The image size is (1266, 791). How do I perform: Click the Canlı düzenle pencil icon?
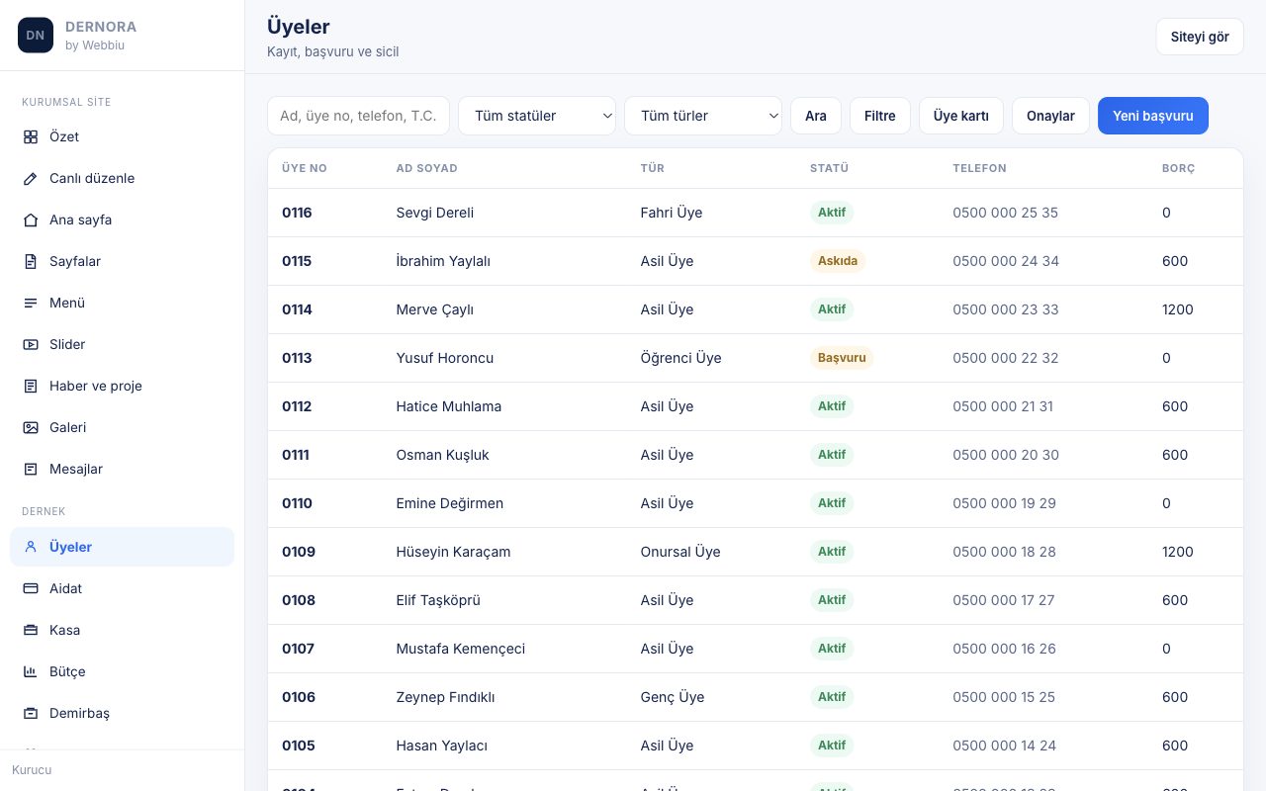[x=31, y=179]
